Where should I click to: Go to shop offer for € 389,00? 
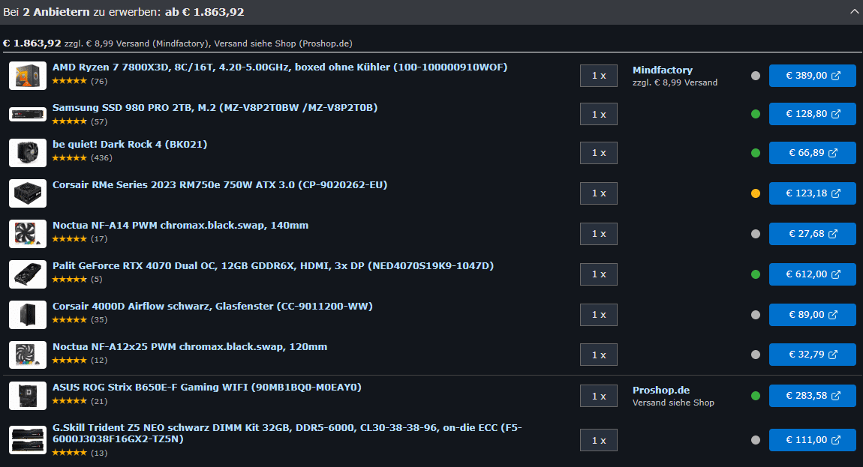coord(813,76)
